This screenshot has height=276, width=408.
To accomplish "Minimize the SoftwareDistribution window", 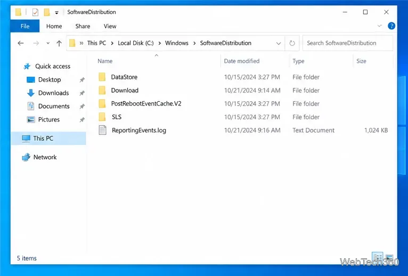I will click(x=345, y=12).
